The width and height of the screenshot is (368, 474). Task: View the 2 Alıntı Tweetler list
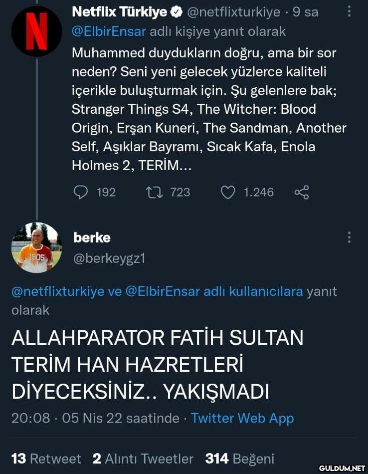[143, 459]
